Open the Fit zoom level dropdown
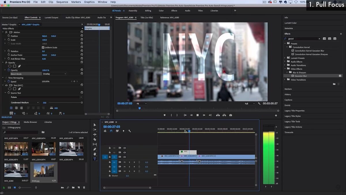 [x=141, y=103]
